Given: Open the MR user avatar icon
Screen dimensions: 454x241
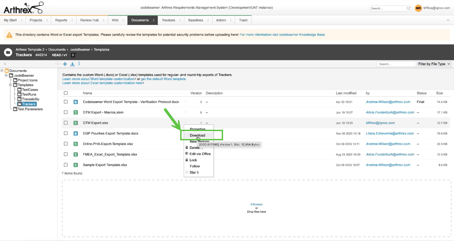Looking at the screenshot, I should pyautogui.click(x=418, y=8).
